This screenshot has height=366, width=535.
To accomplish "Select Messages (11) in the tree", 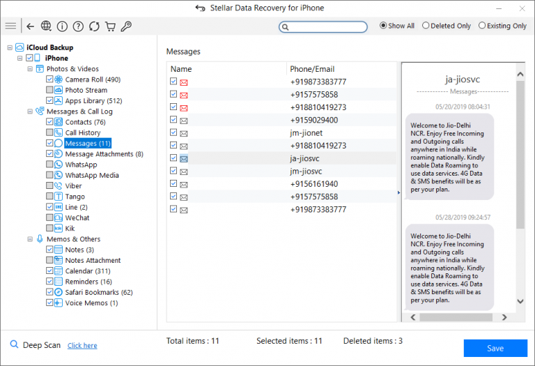I will click(88, 144).
